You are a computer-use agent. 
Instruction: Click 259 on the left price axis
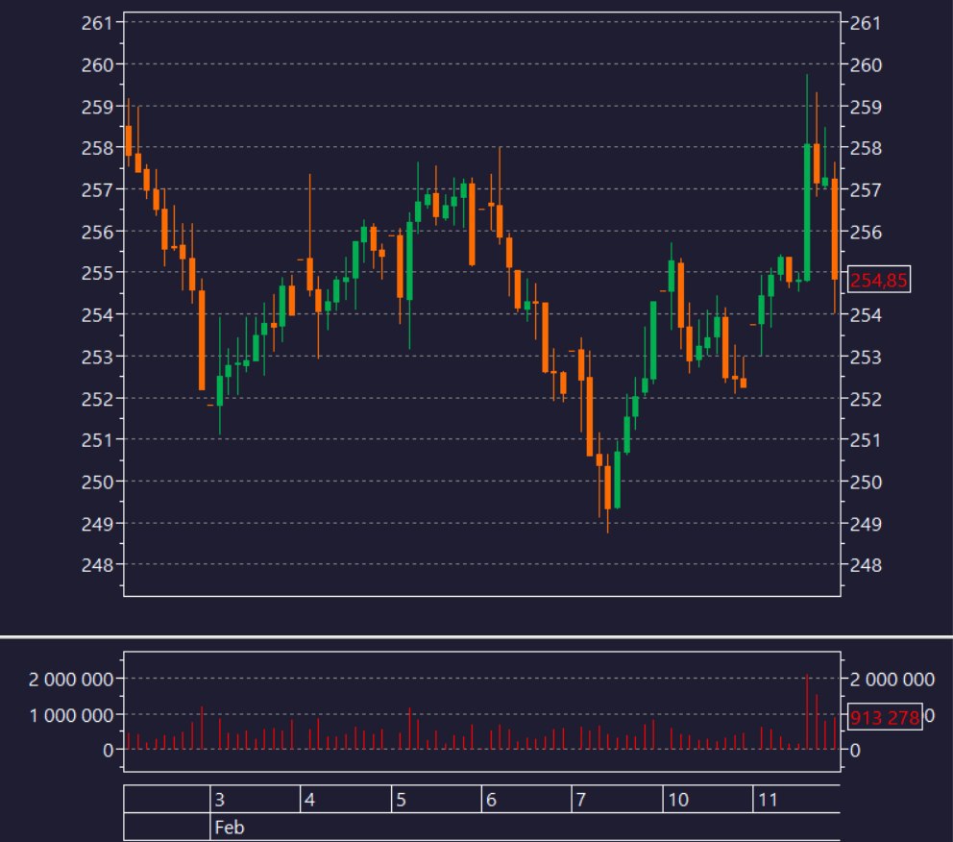(x=97, y=107)
